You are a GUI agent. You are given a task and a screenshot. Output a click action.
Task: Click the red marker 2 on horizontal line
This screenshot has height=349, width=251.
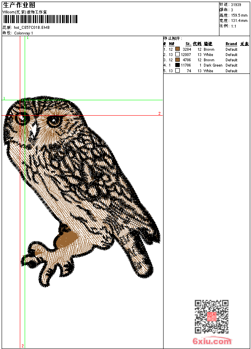tap(159, 113)
